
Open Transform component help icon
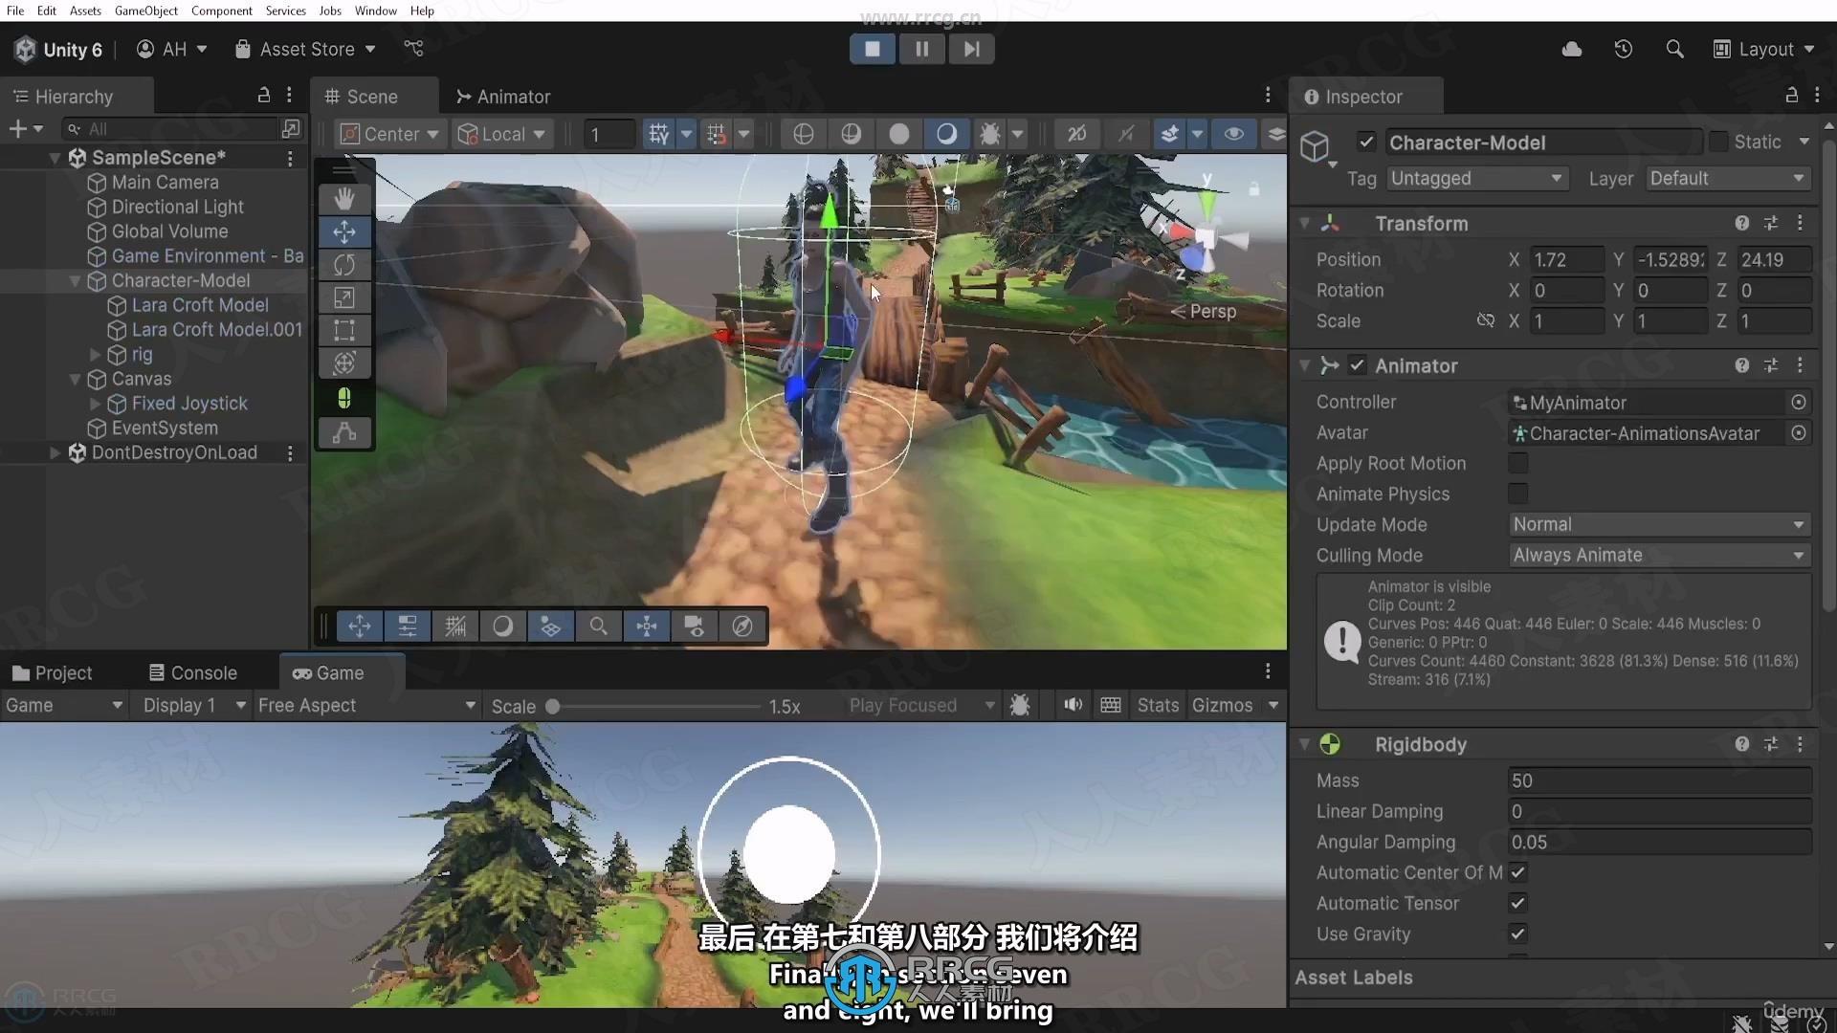click(x=1741, y=223)
